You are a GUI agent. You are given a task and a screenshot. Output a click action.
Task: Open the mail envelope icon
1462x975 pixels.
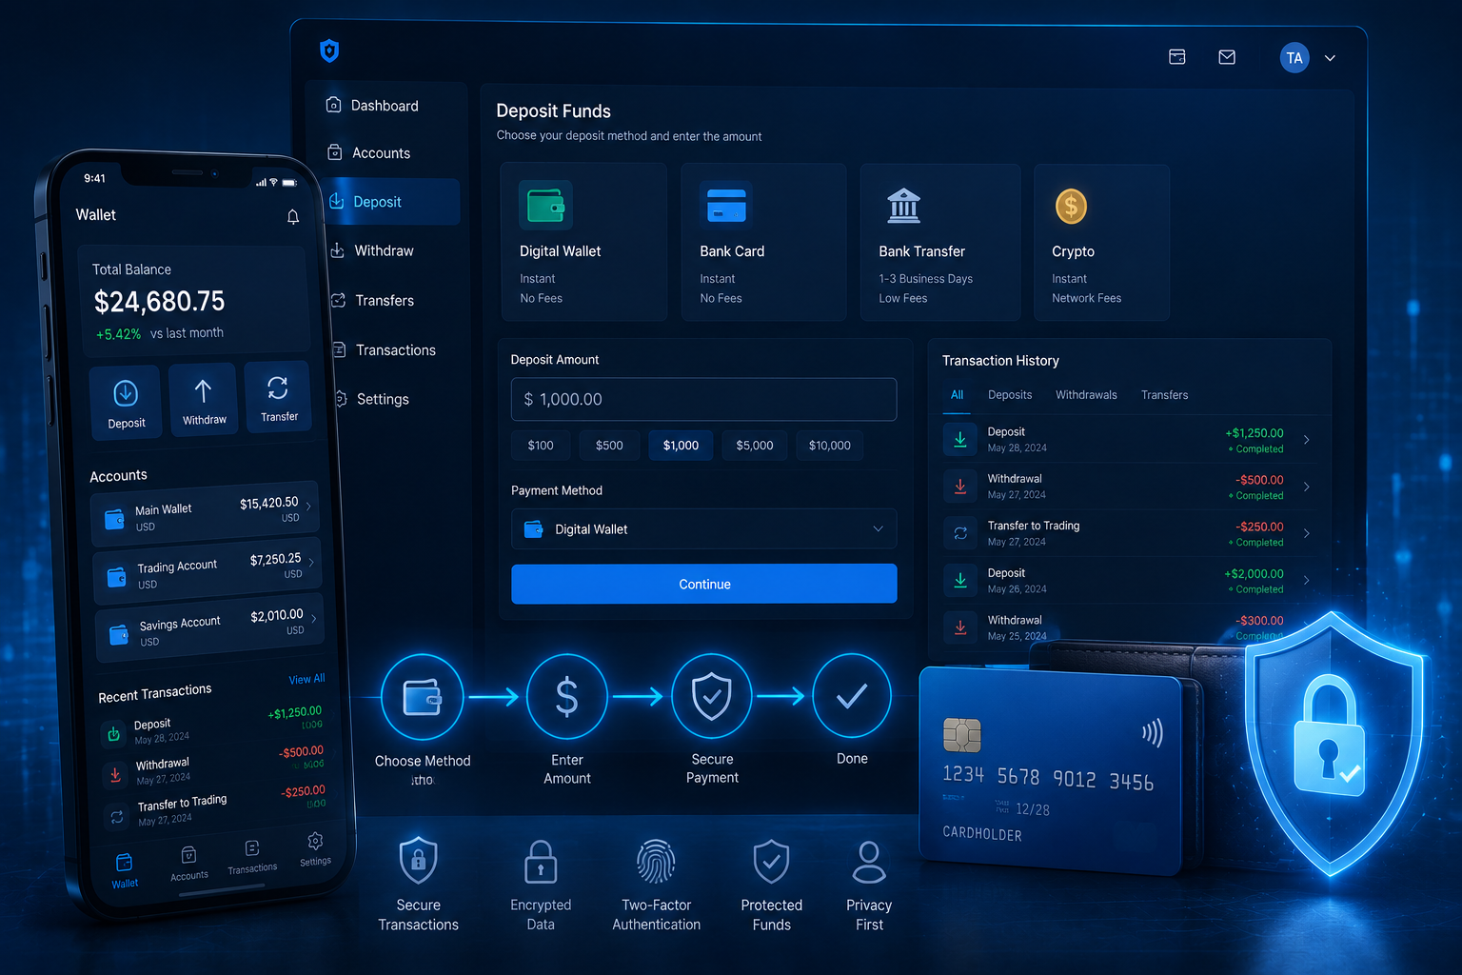coord(1227,57)
